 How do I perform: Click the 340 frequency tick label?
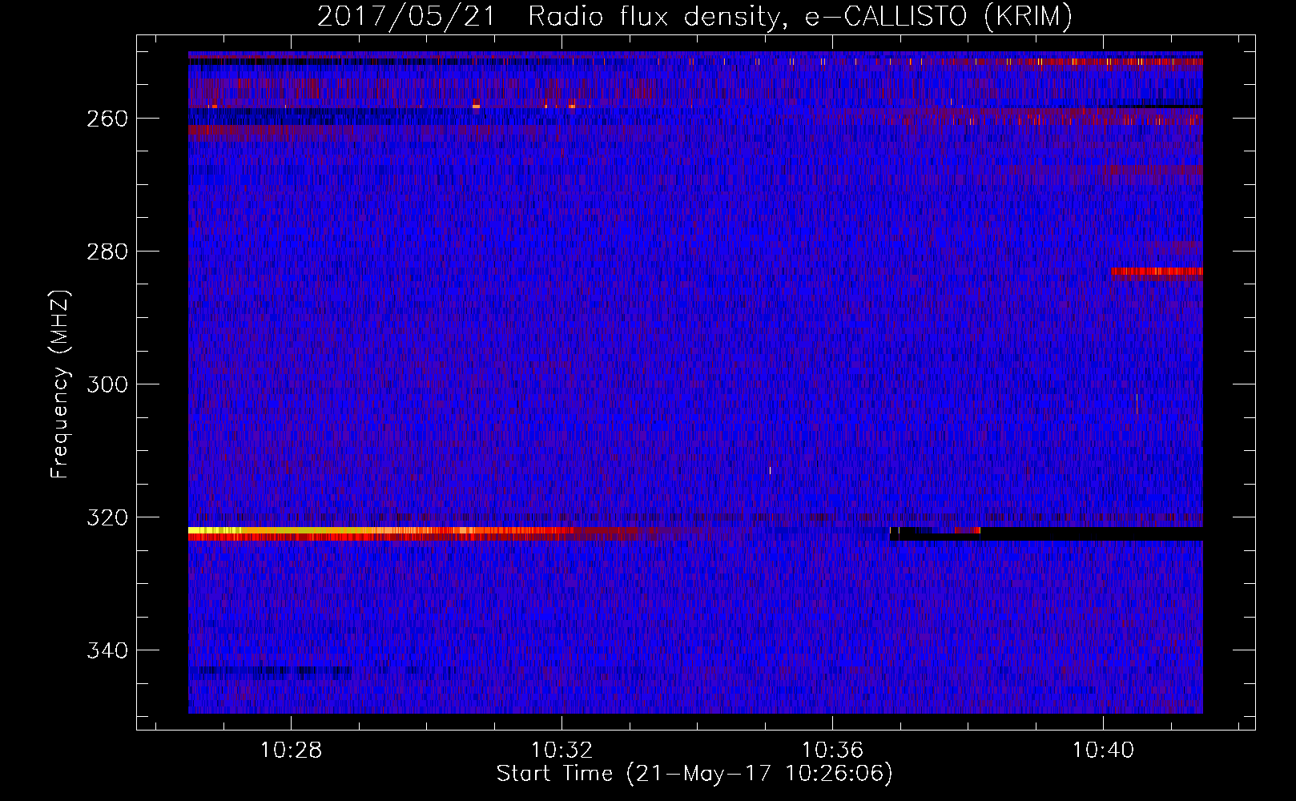(107, 650)
